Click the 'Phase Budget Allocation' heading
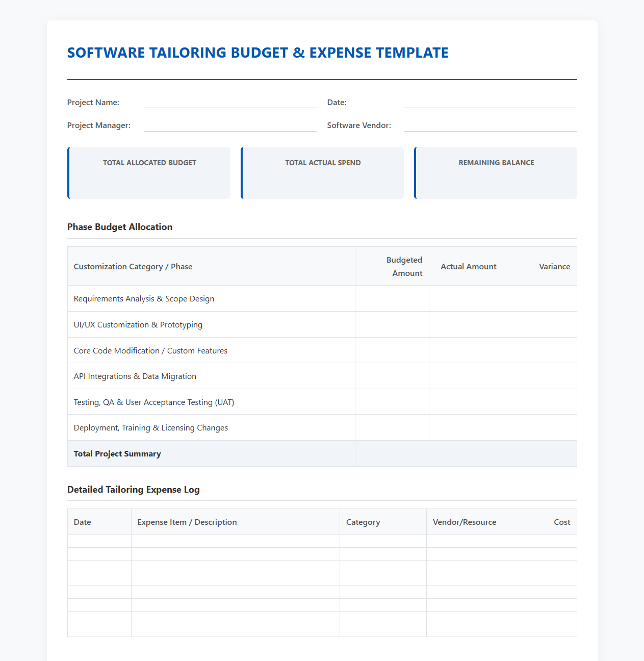This screenshot has width=644, height=661. (x=120, y=227)
